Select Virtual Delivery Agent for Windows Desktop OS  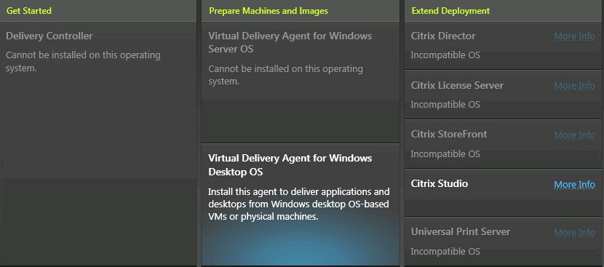pyautogui.click(x=301, y=204)
